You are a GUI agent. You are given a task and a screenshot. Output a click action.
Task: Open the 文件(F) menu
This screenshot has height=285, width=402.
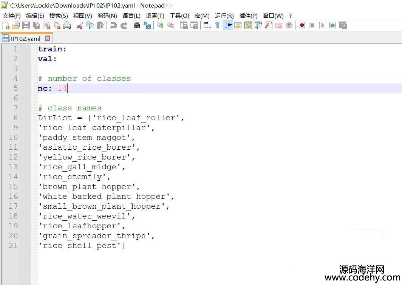tap(12, 16)
